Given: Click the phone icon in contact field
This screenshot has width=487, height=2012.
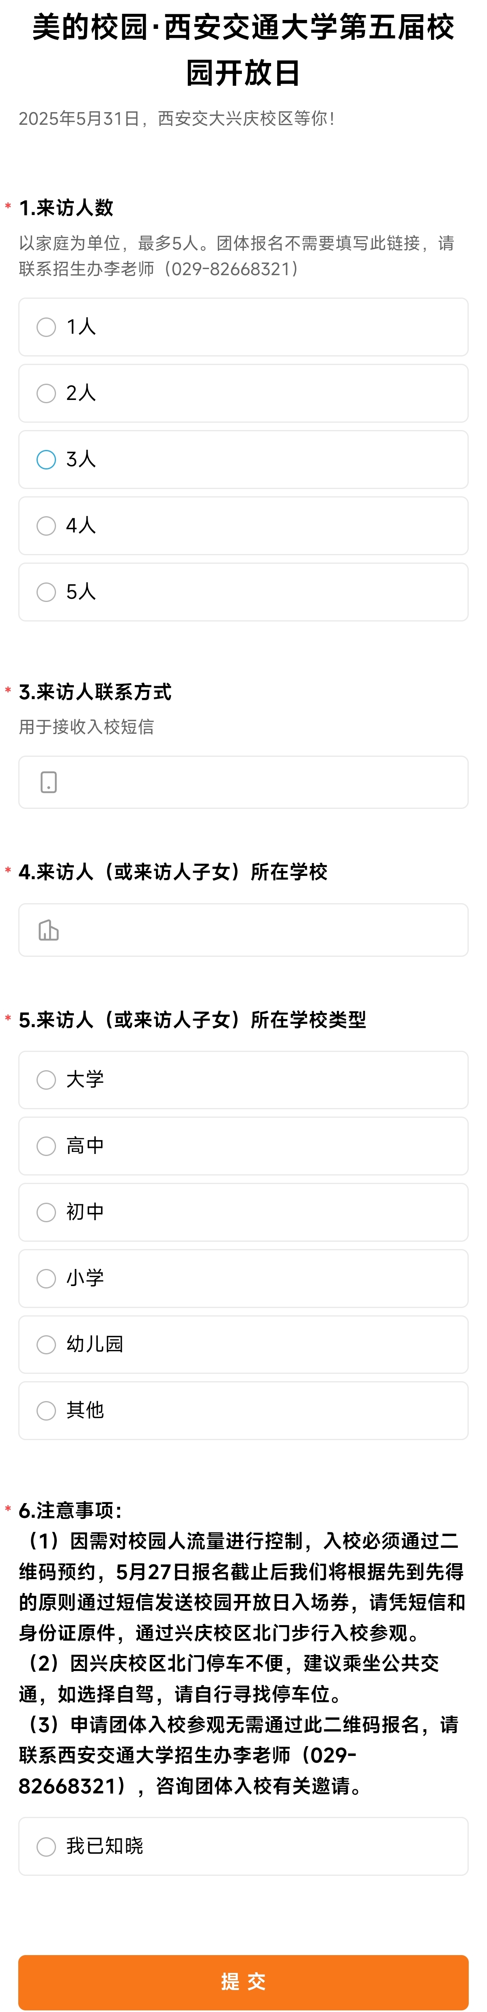Looking at the screenshot, I should point(48,782).
